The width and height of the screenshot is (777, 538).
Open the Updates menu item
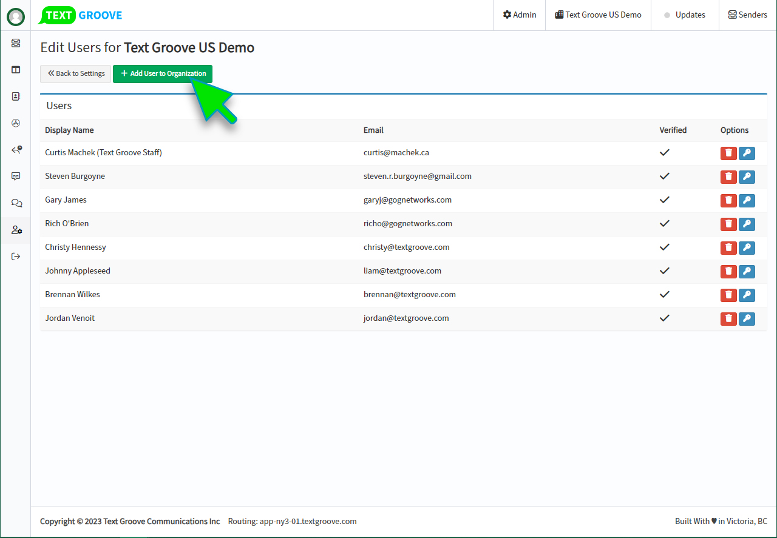pyautogui.click(x=685, y=15)
